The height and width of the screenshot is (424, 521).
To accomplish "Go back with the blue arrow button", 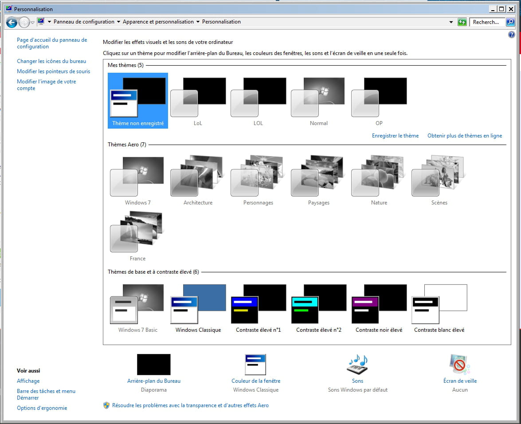I will pos(12,22).
